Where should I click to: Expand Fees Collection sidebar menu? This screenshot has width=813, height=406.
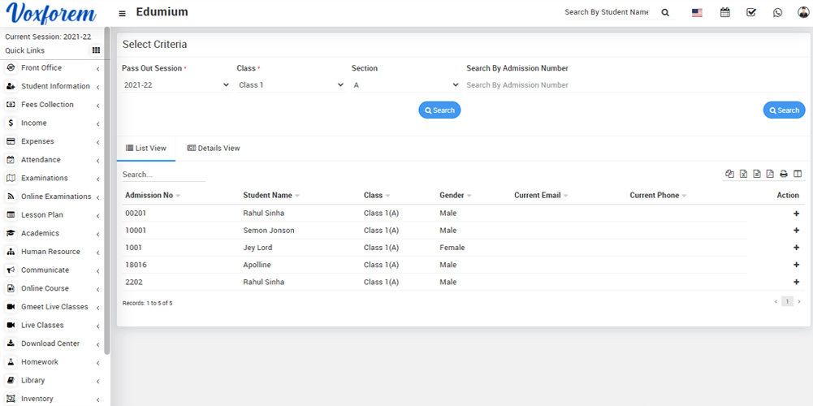[53, 105]
